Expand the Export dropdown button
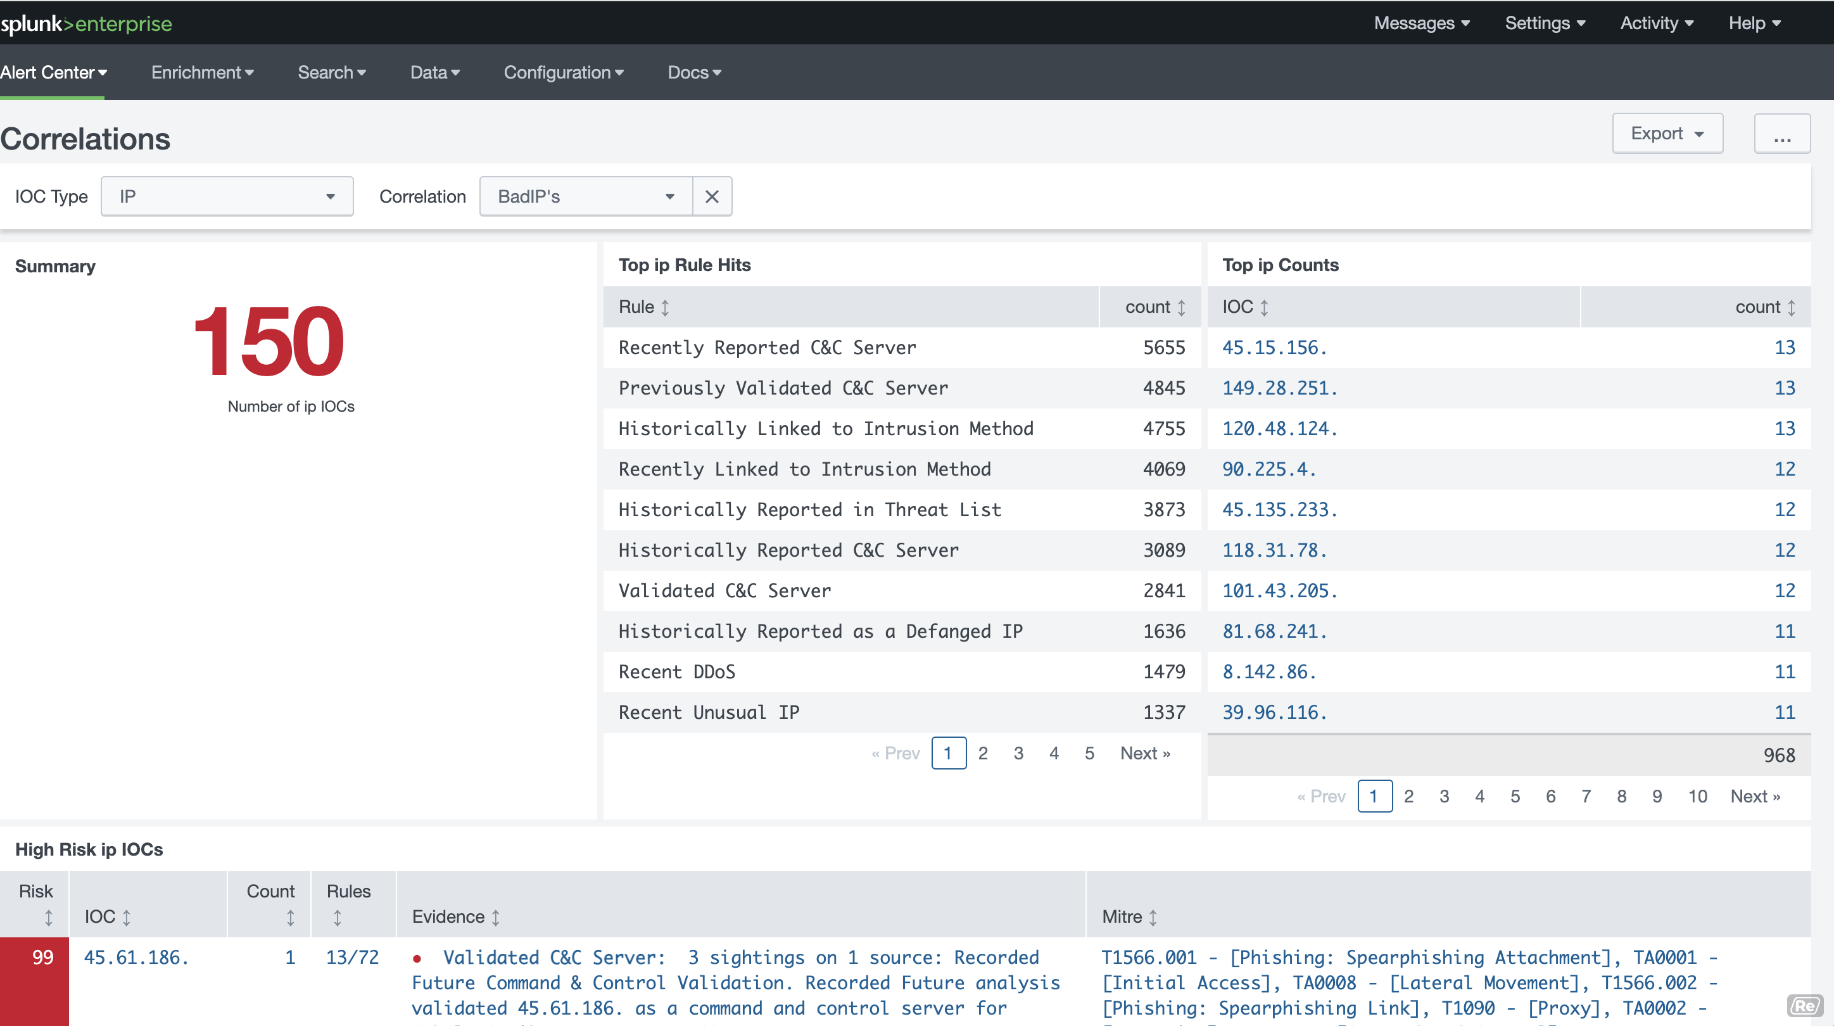This screenshot has height=1026, width=1834. (x=1667, y=134)
